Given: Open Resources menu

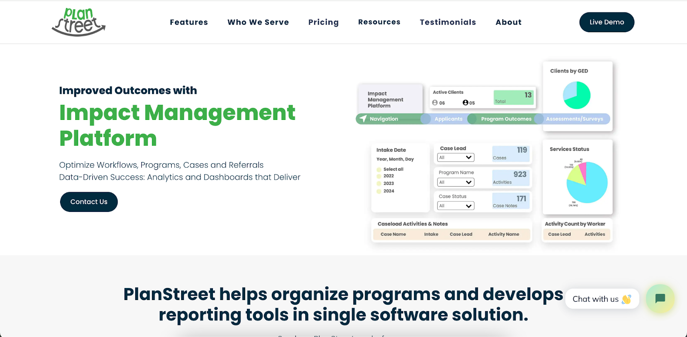Looking at the screenshot, I should pyautogui.click(x=379, y=22).
